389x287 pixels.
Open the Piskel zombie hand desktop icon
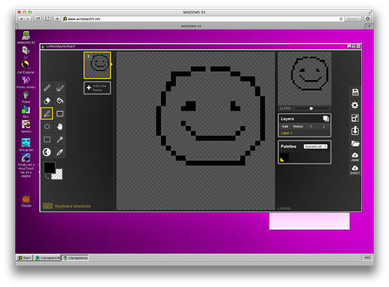(x=25, y=97)
